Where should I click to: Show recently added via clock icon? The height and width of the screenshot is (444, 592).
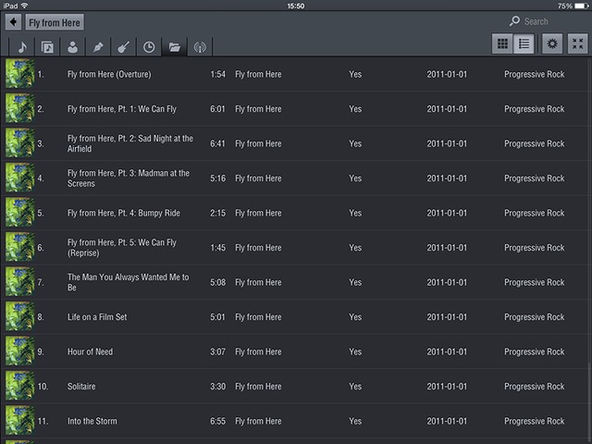pyautogui.click(x=148, y=47)
